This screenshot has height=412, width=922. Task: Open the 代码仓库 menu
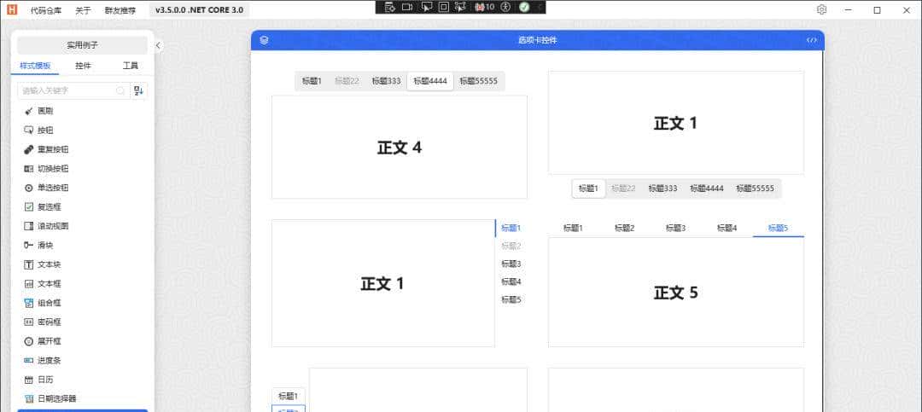coord(46,10)
